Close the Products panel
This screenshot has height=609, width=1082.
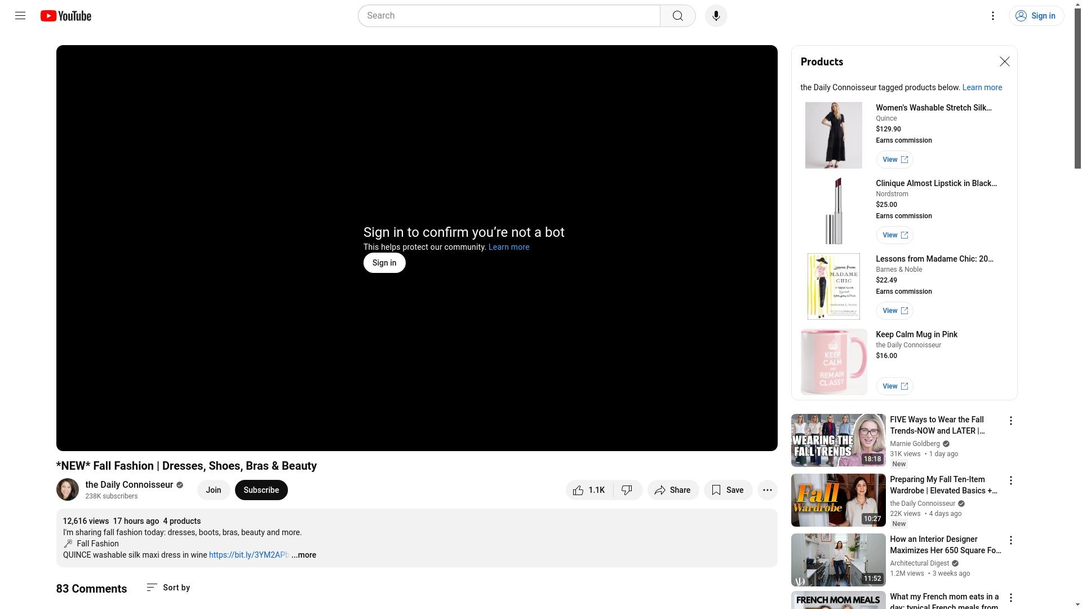tap(1005, 61)
